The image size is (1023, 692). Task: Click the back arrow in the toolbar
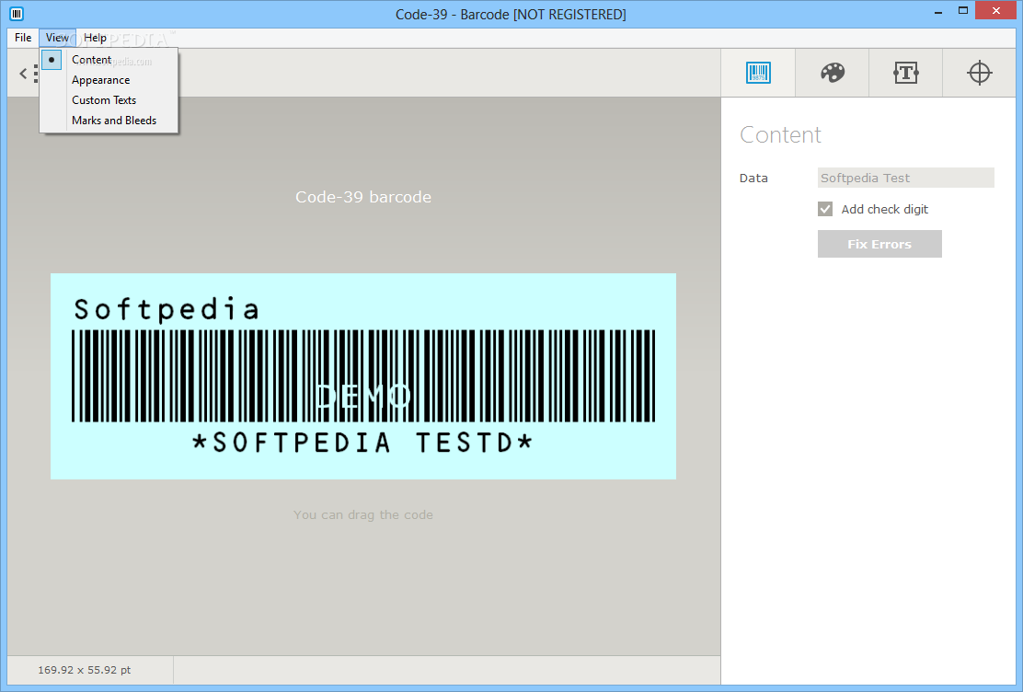[x=23, y=73]
